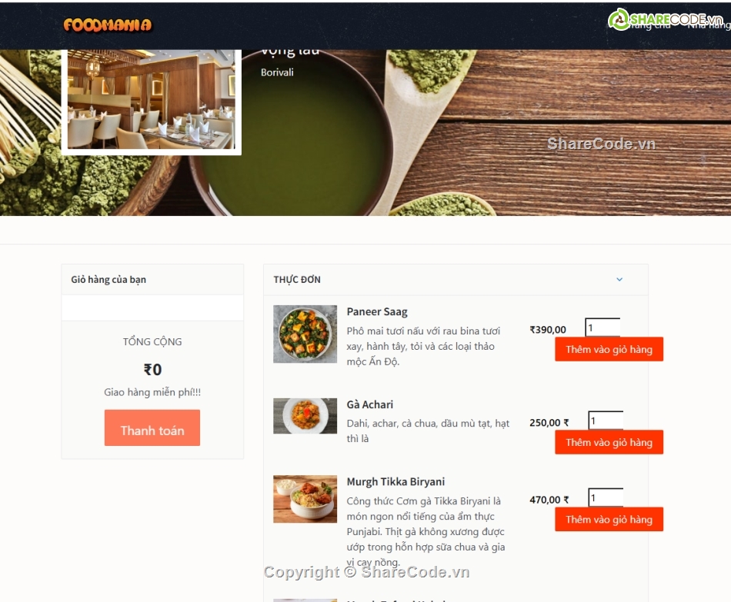731x602 pixels.
Task: View the Murgh Tikka Biryani photo
Action: point(305,499)
